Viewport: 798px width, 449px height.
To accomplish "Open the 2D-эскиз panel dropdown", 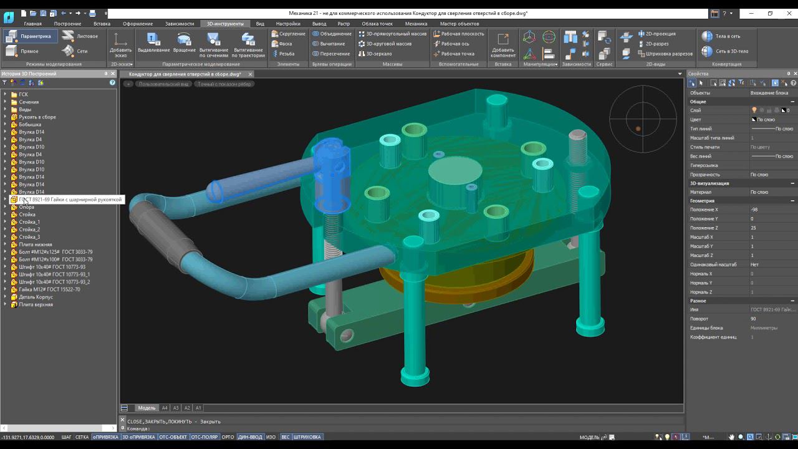I will pyautogui.click(x=122, y=64).
